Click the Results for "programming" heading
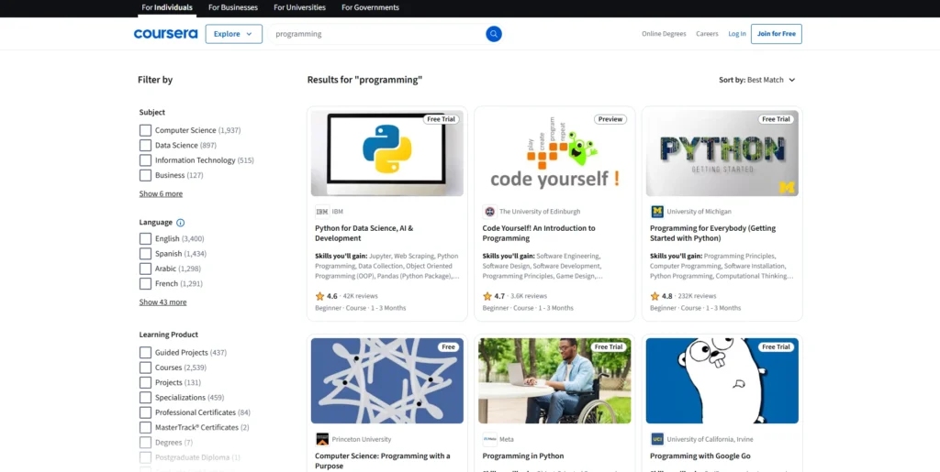 365,80
